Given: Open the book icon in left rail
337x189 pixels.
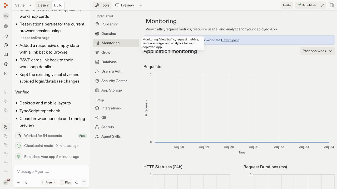Looking at the screenshot, I should click(x=6, y=55).
